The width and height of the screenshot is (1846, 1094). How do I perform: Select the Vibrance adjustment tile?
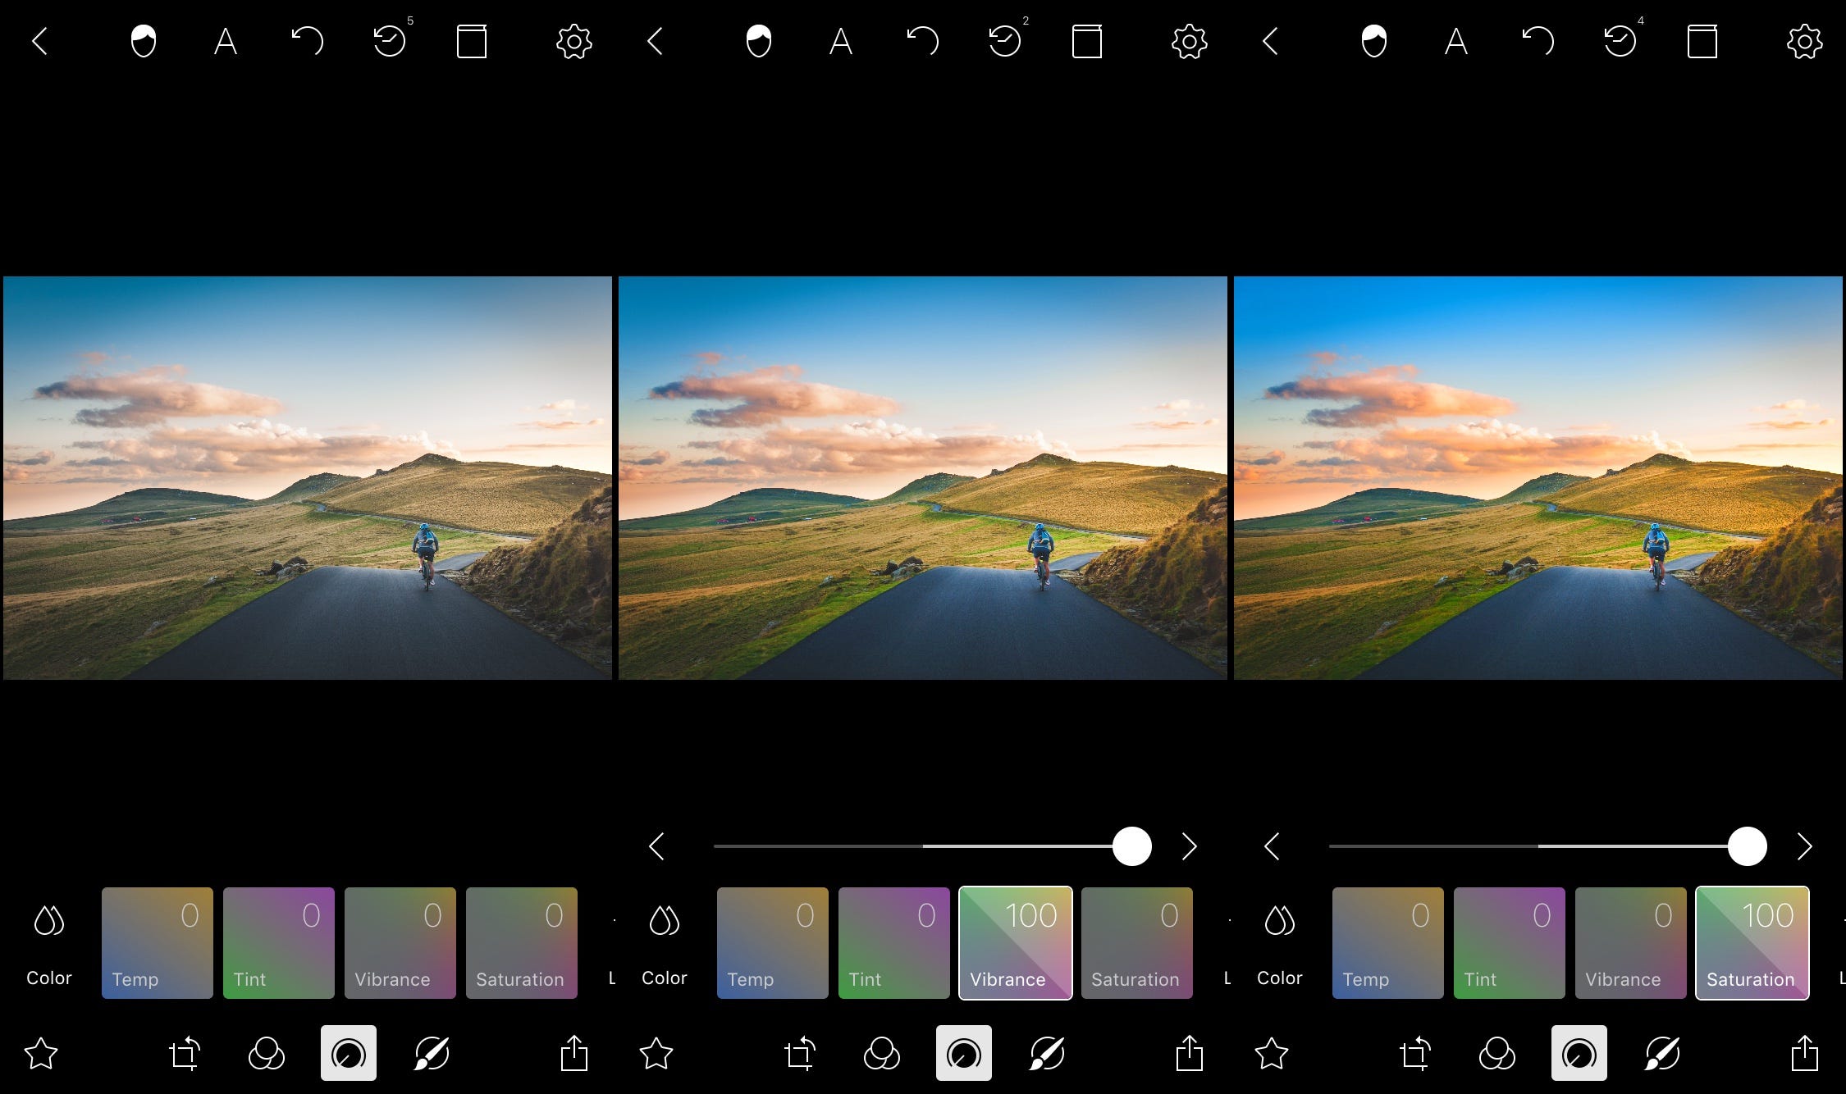pos(1015,943)
